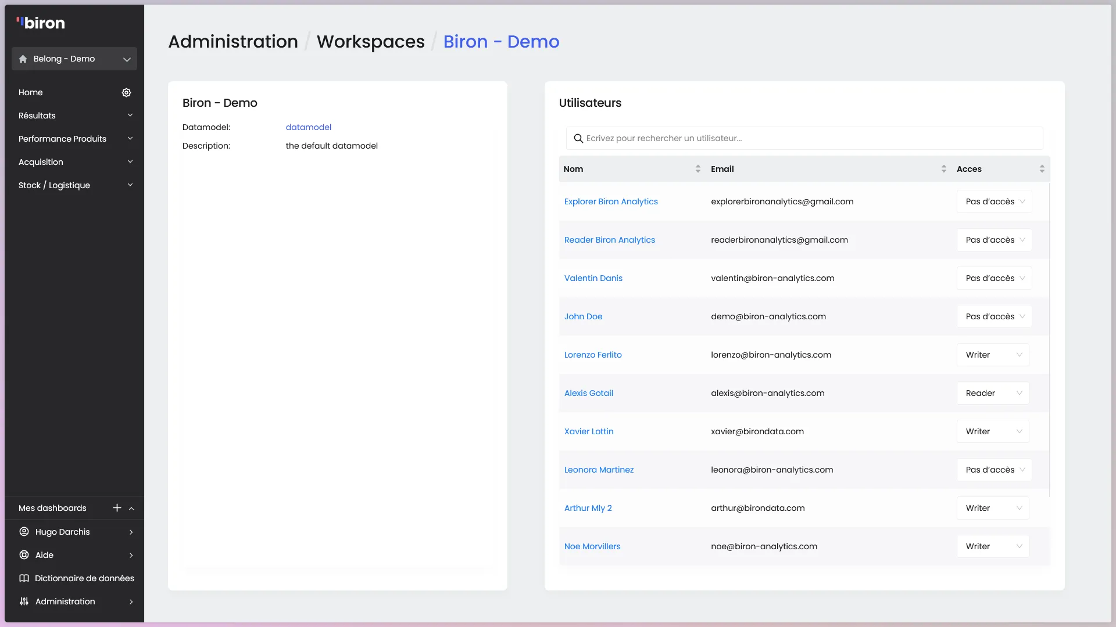
Task: Open access dropdown for Leonora Martinez
Action: pos(994,470)
